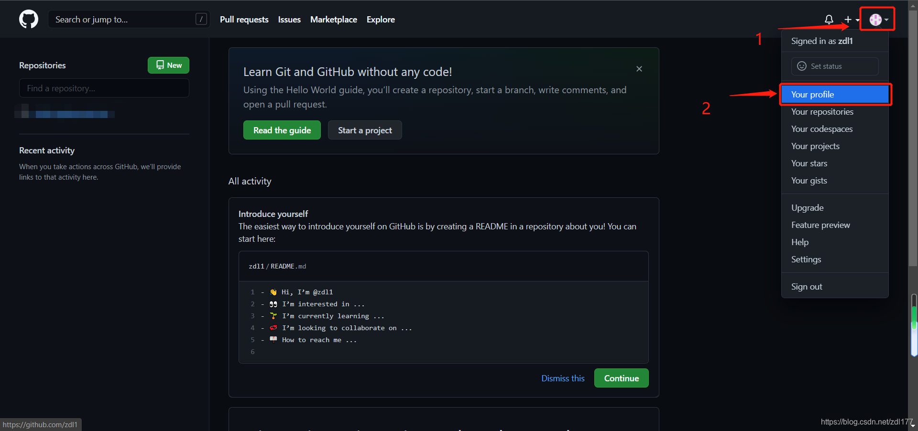Select Your profile from the menu
This screenshot has width=918, height=431.
[x=835, y=95]
